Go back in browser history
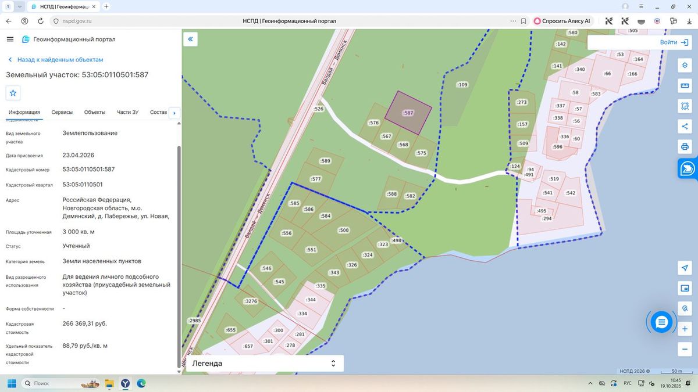Viewport: 698px width, 392px height. tap(9, 21)
